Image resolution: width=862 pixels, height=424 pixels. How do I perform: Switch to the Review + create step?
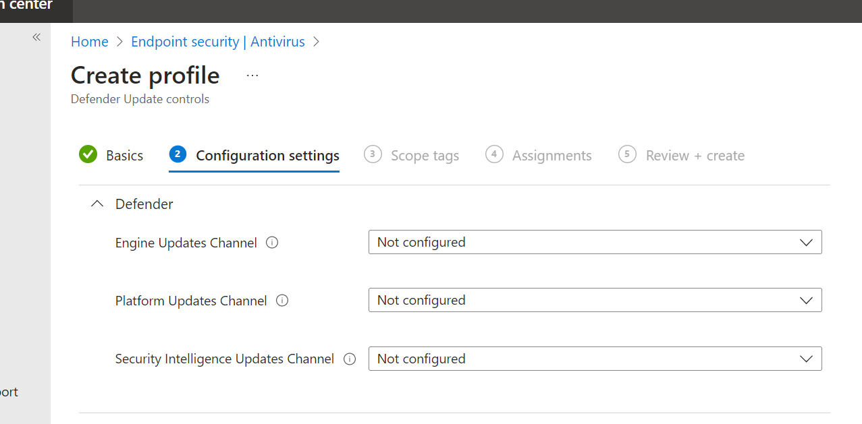click(x=695, y=155)
